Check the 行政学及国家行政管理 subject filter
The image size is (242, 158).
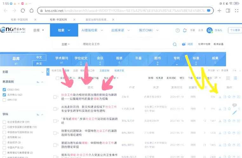[4, 127]
